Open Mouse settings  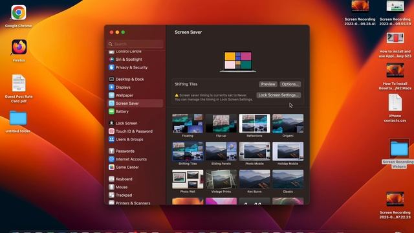click(x=135, y=187)
